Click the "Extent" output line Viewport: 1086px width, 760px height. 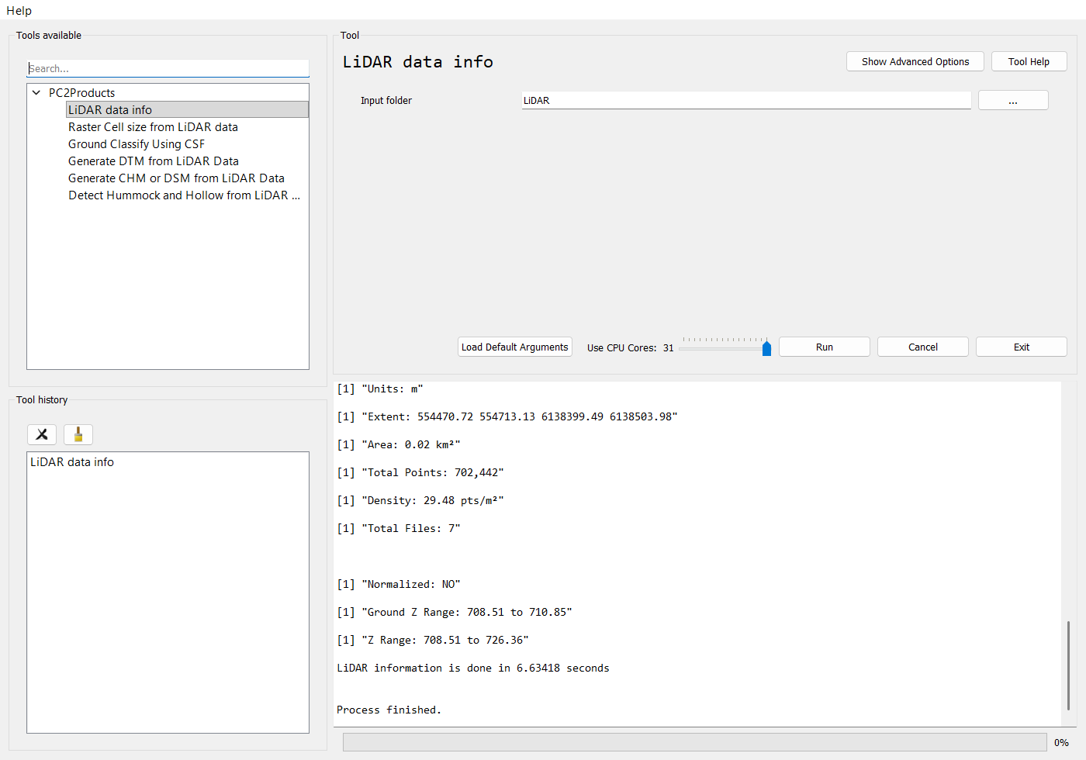pos(507,416)
